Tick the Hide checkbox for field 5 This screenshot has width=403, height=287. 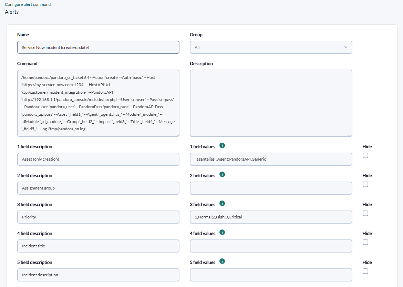click(x=365, y=271)
